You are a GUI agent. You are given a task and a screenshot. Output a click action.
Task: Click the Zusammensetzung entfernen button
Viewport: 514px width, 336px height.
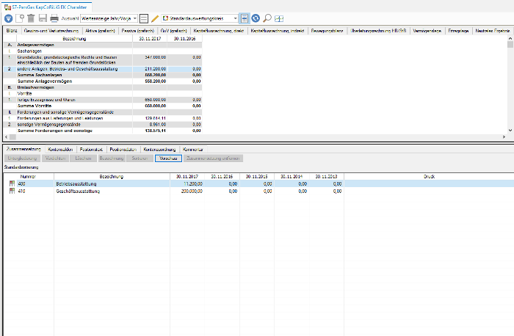pyautogui.click(x=213, y=158)
